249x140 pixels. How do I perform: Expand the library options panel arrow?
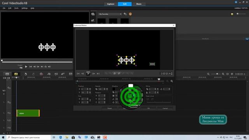247,39
